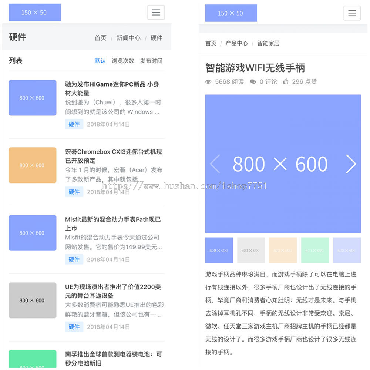This screenshot has width=370, height=370.
Task: Click 硬件 tag under the Misfit article
Action: [74, 259]
